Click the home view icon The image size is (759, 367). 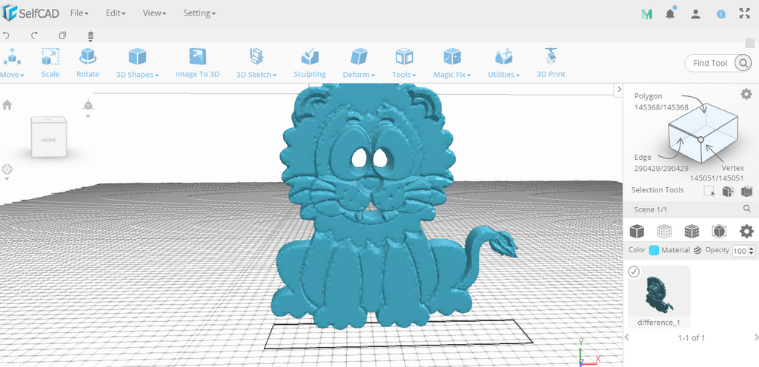point(7,105)
